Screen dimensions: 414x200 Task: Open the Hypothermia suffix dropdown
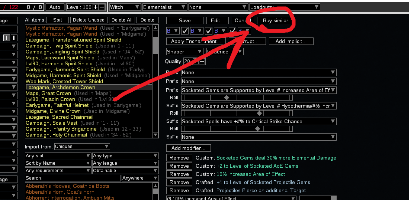coord(259,106)
